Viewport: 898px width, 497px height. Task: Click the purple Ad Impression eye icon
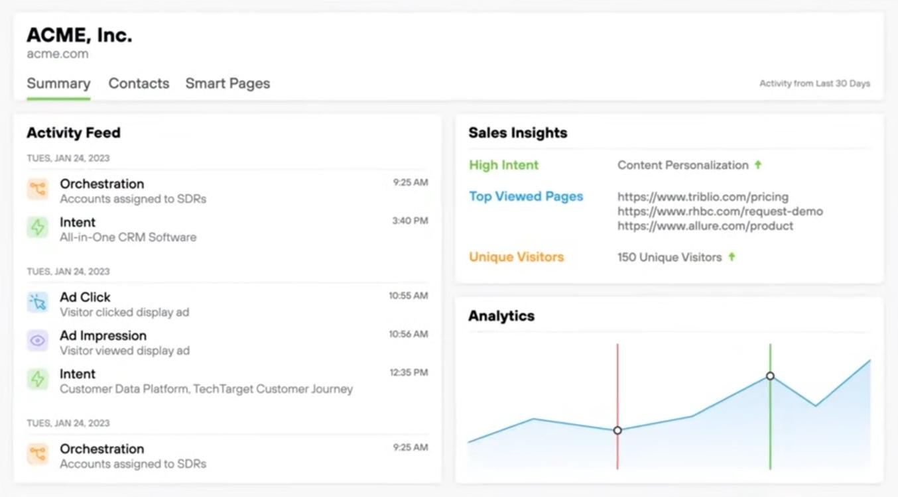tap(38, 341)
